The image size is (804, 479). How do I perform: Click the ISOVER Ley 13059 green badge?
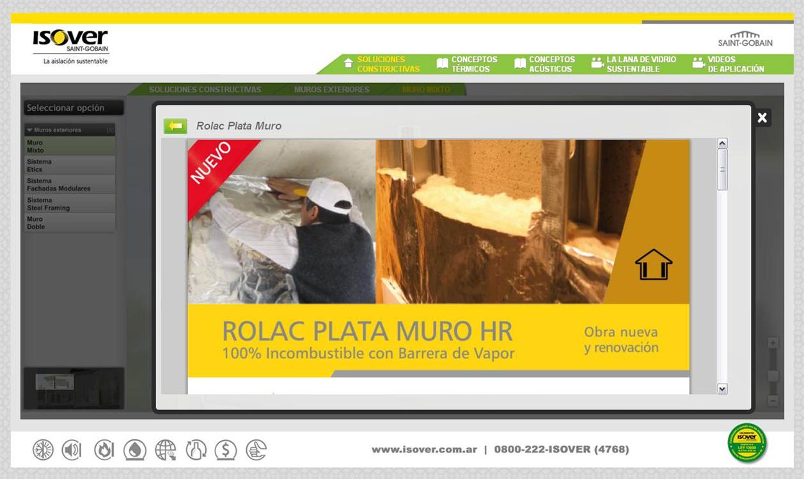tap(747, 443)
